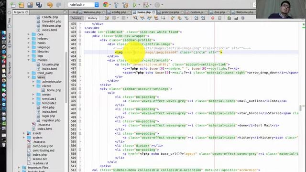Collapse the code fold at line 485

pyautogui.click(x=80, y=61)
